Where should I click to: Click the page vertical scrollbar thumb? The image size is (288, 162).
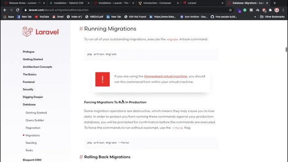(286, 49)
